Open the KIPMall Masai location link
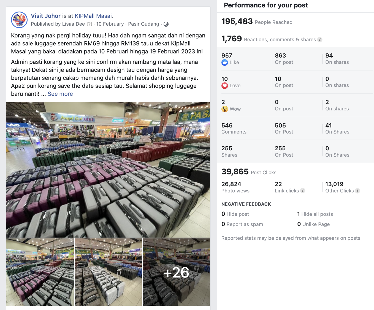The width and height of the screenshot is (374, 310). [93, 16]
